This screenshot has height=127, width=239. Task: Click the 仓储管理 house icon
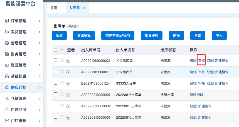point(7,98)
